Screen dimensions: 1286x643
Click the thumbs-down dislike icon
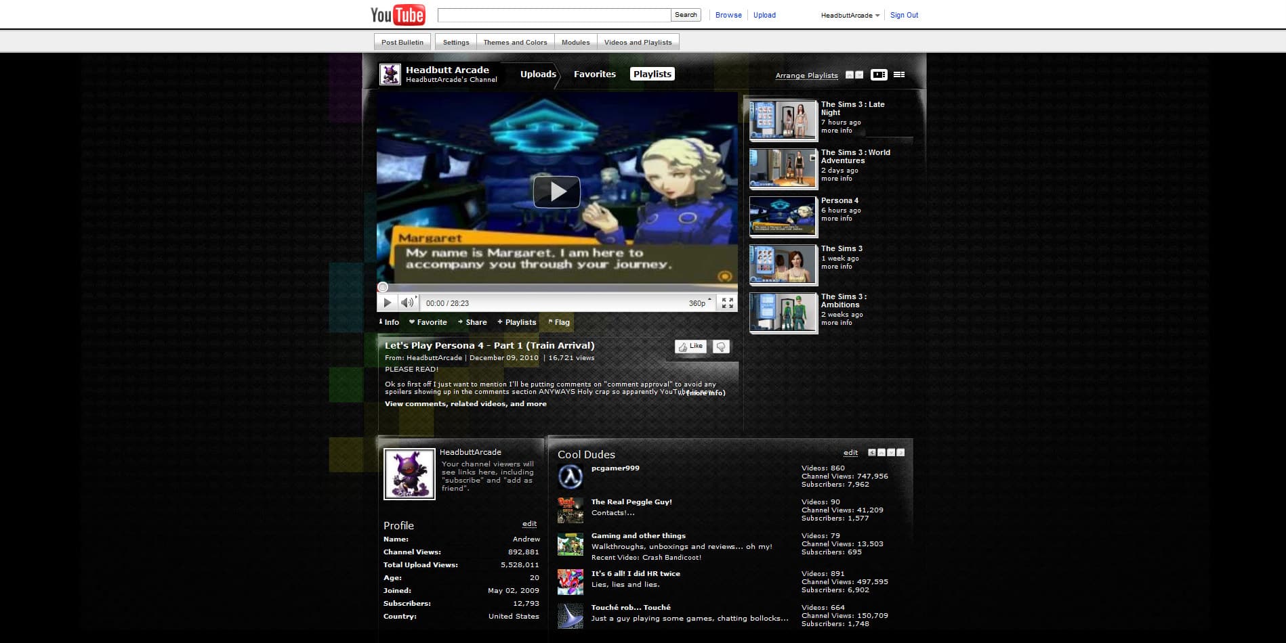tap(721, 347)
